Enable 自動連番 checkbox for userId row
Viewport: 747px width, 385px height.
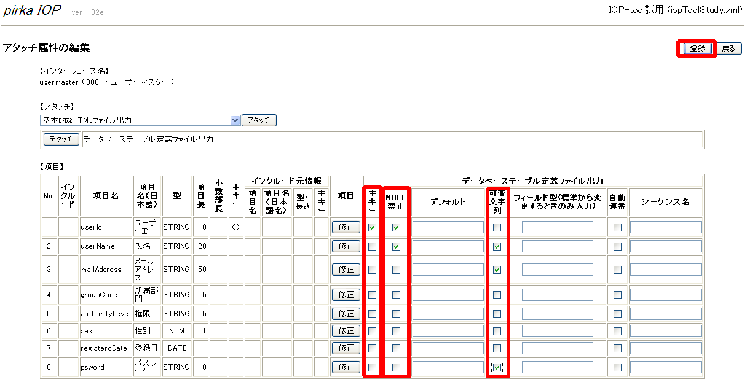click(x=617, y=227)
